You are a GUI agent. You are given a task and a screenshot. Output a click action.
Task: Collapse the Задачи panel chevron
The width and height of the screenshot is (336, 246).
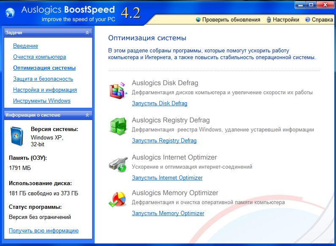[87, 33]
